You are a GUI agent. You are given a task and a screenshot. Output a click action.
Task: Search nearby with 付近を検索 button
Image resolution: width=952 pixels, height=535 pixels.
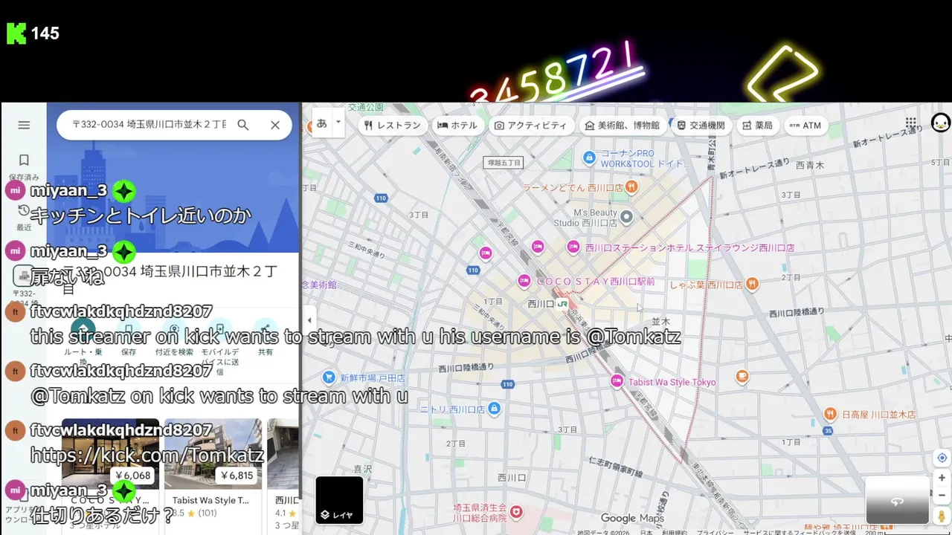(x=174, y=338)
